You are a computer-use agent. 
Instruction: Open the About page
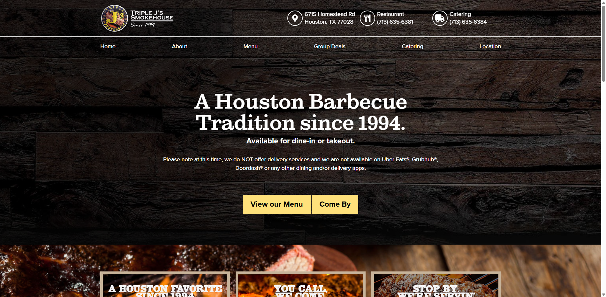click(179, 47)
